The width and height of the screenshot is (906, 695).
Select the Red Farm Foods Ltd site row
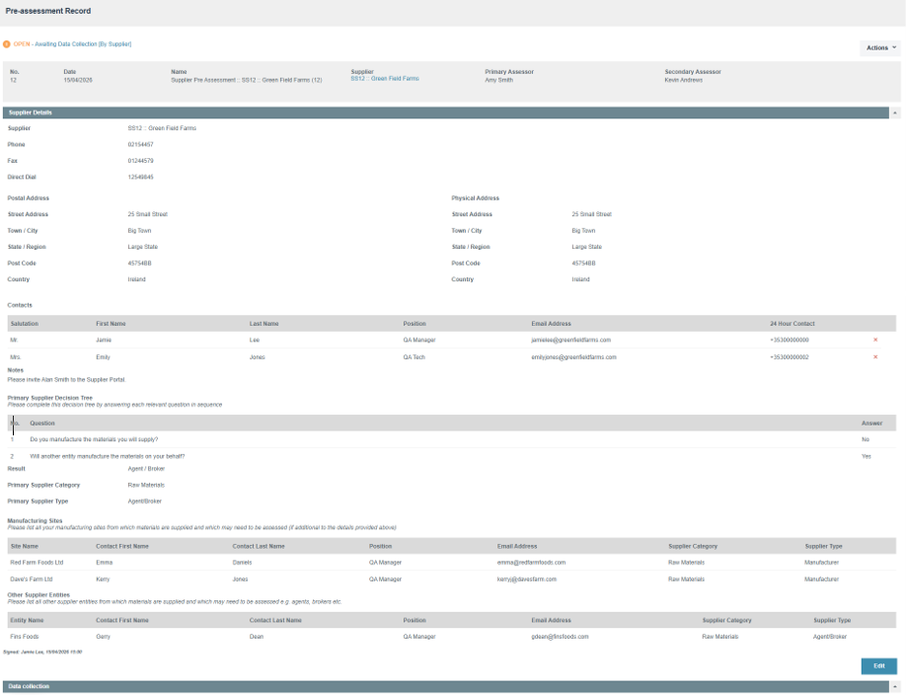click(x=452, y=562)
